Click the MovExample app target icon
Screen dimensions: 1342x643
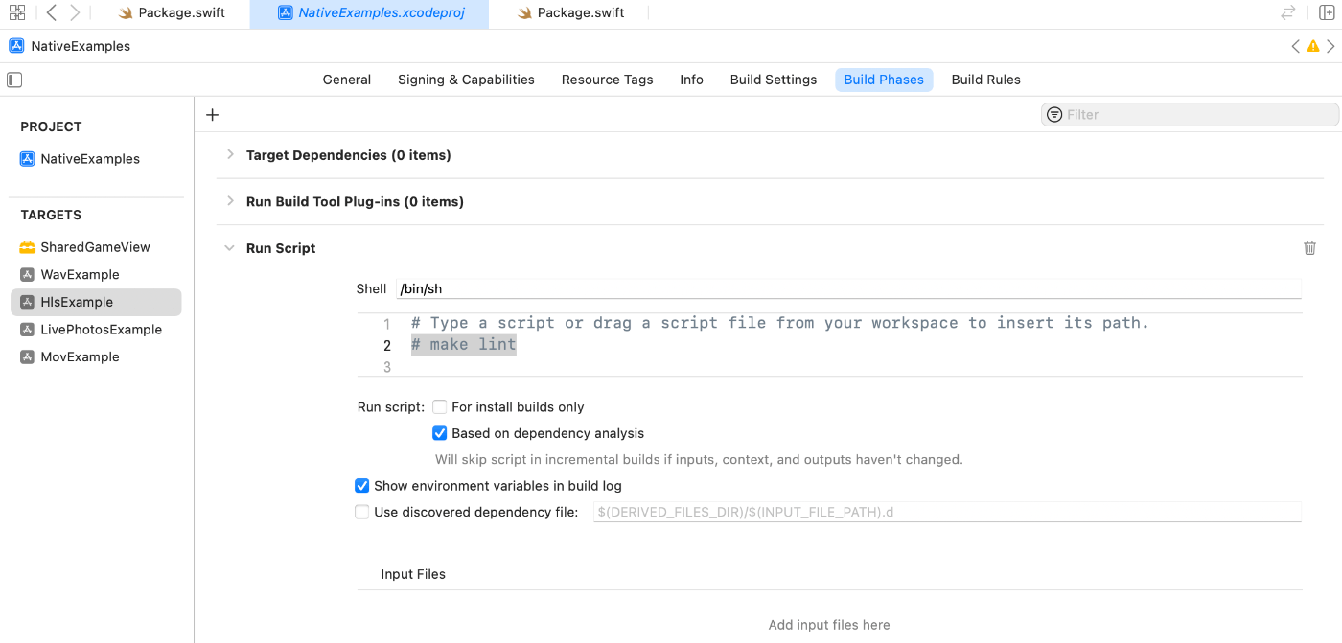tap(27, 357)
